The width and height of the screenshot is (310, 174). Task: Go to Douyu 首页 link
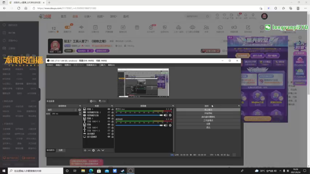tap(64, 16)
